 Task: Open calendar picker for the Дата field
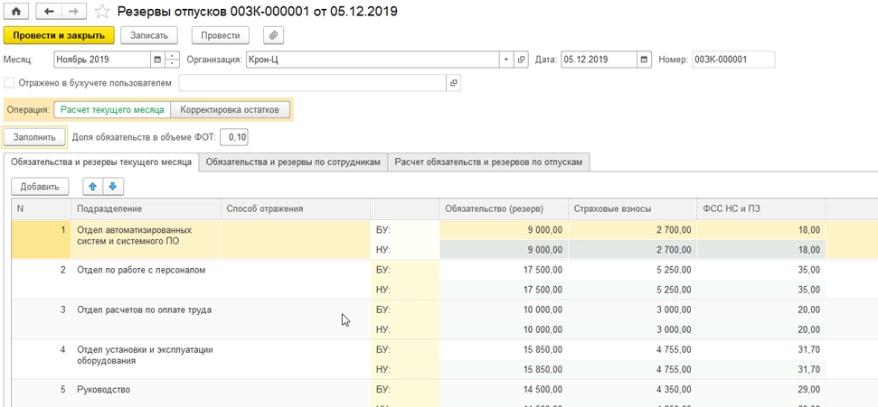click(x=645, y=60)
